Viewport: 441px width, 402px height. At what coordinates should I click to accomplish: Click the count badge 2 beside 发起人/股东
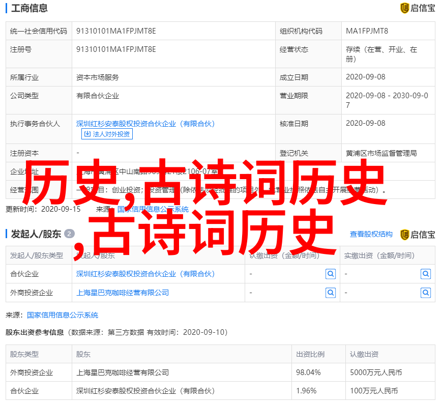(69, 234)
